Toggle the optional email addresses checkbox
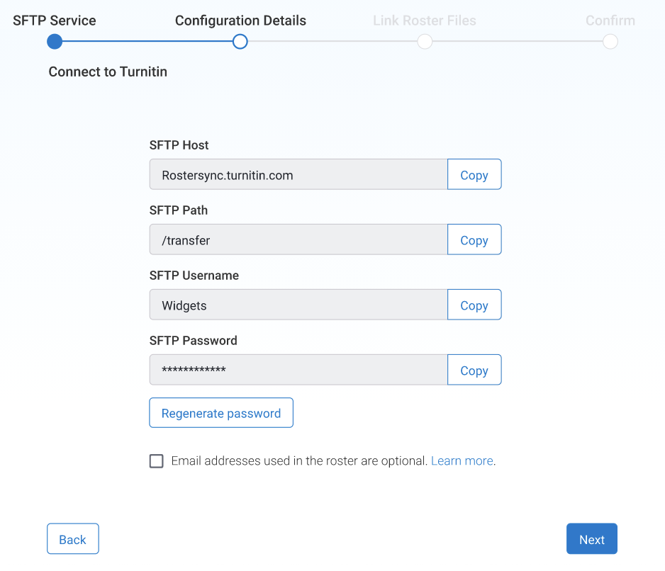665x571 pixels. tap(157, 461)
